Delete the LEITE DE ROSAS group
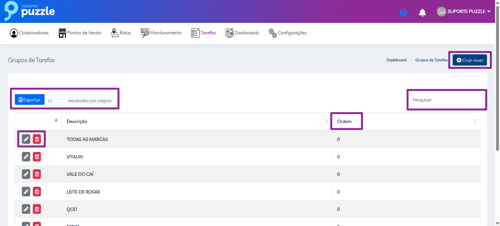 pyautogui.click(x=37, y=192)
